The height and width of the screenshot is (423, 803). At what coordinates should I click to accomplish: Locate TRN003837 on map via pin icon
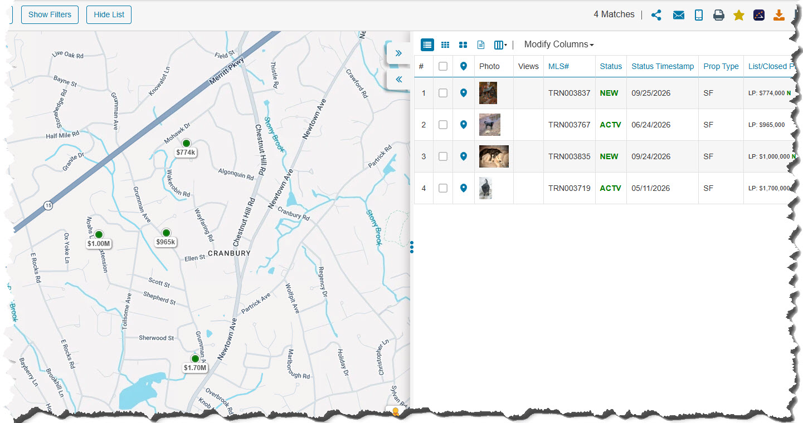click(x=464, y=93)
